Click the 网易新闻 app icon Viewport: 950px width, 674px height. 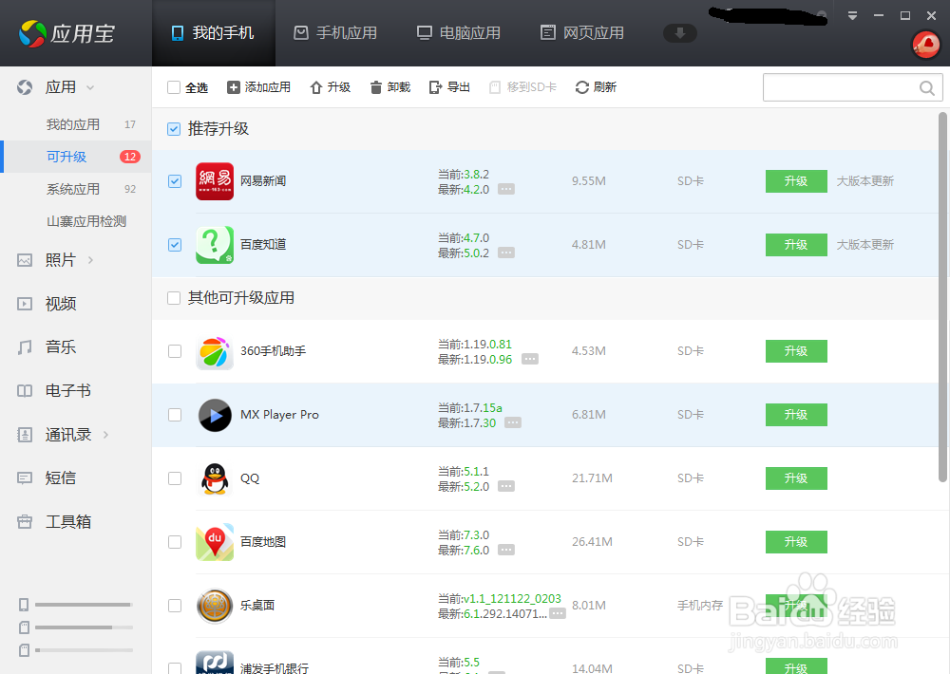pos(215,181)
